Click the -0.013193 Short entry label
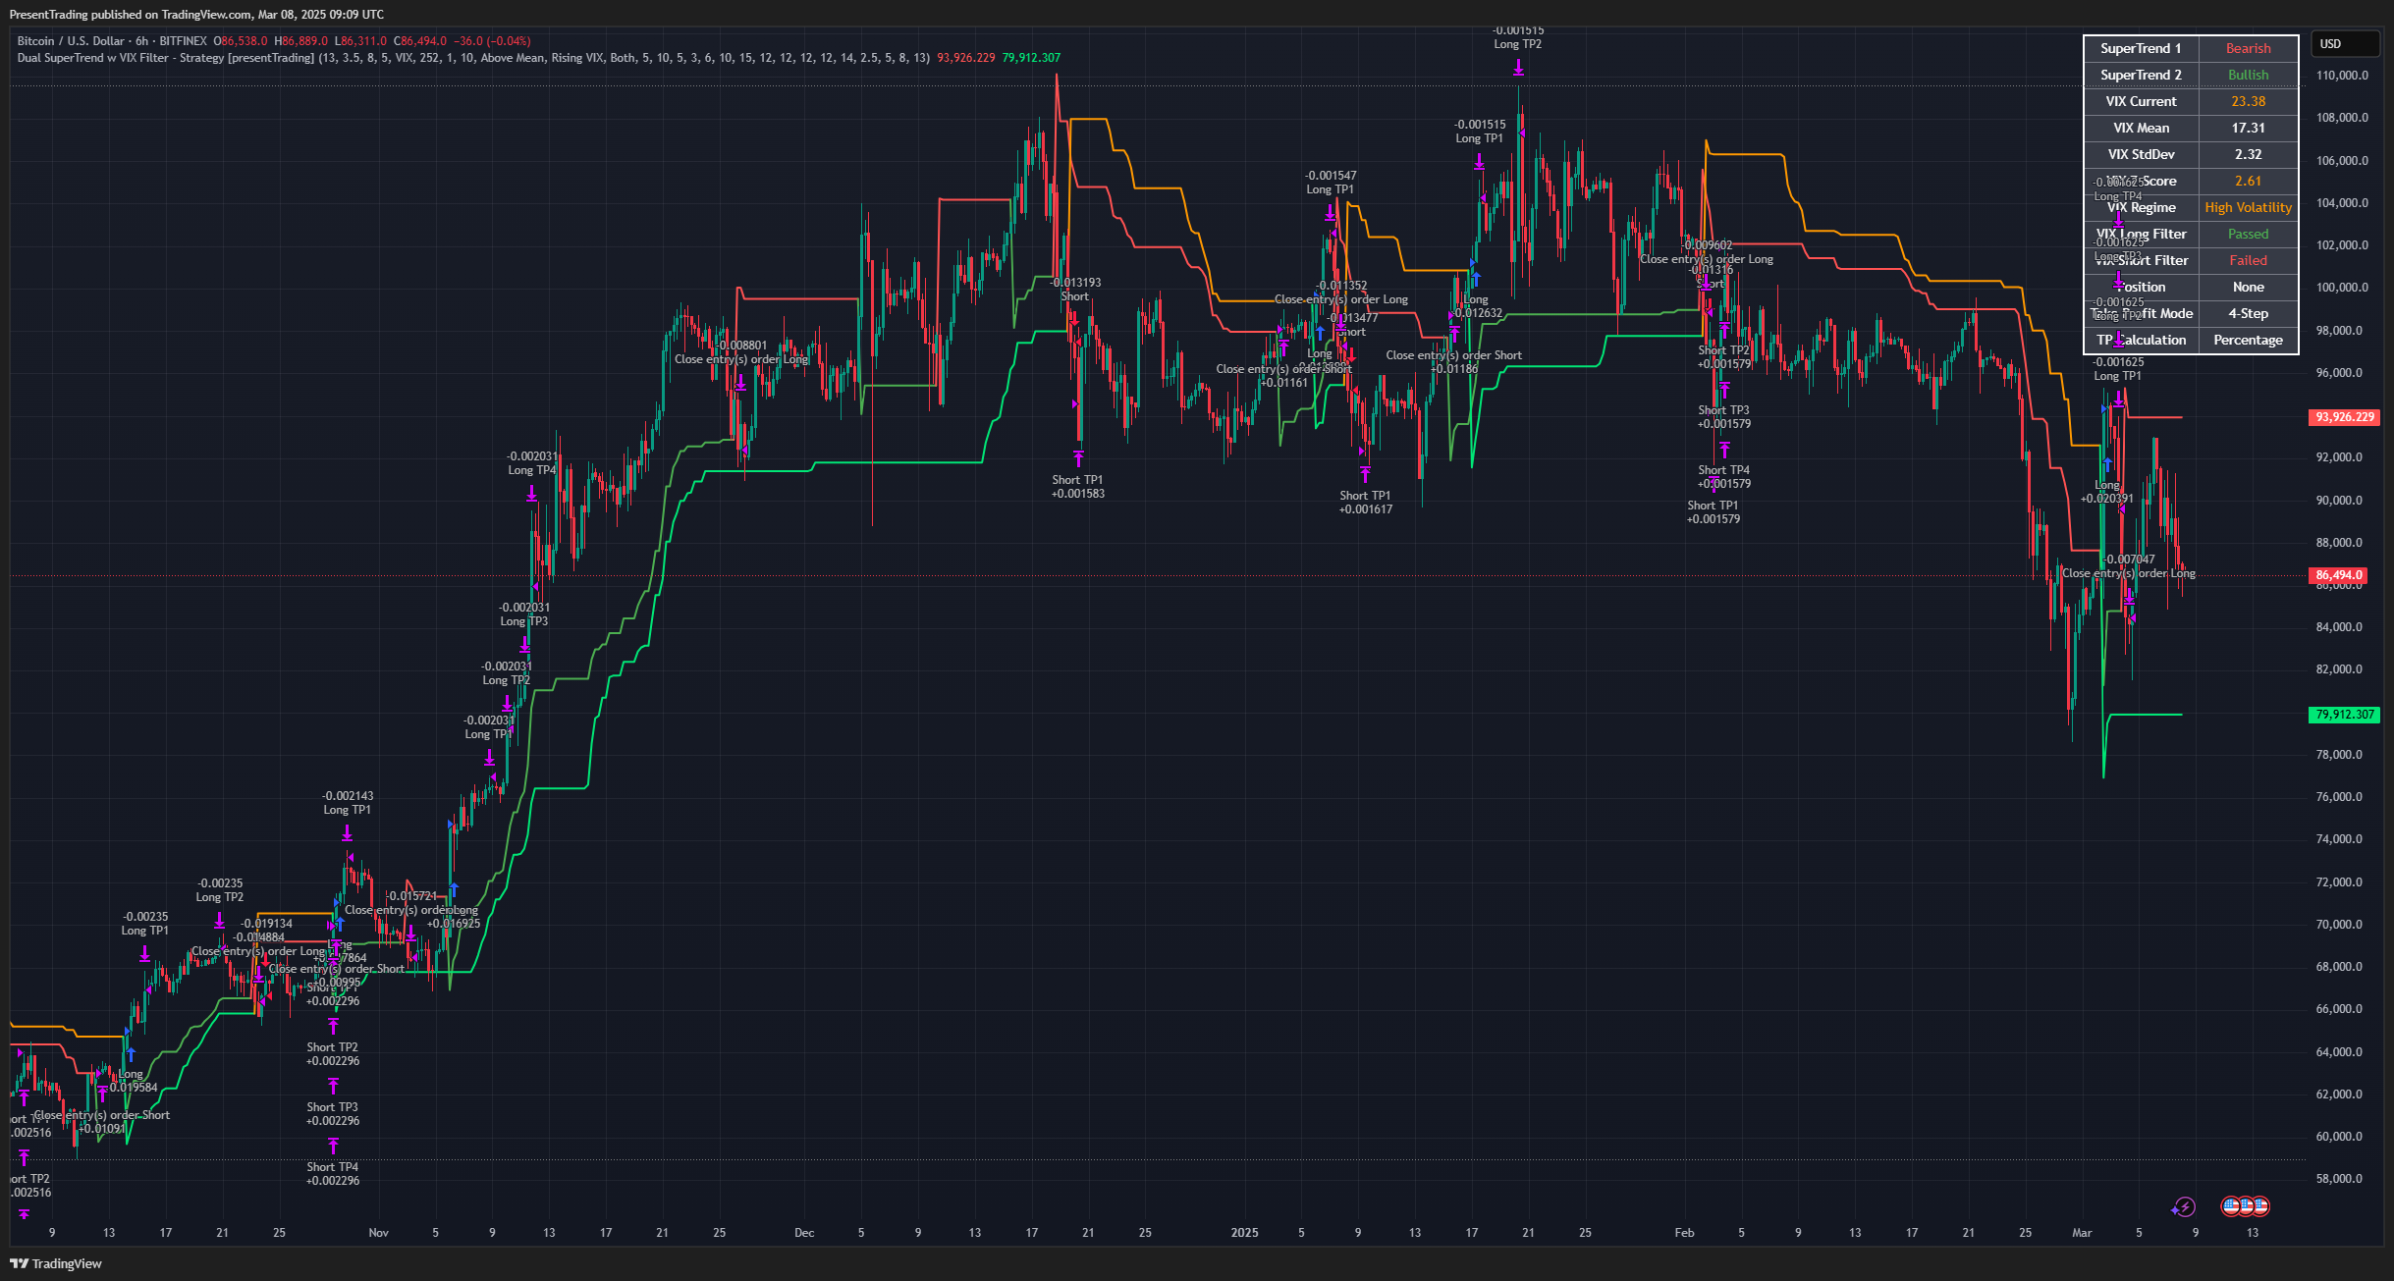This screenshot has width=2394, height=1281. click(x=1075, y=290)
